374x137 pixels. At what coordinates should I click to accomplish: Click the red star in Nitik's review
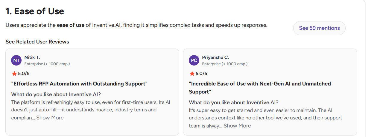pos(14,73)
